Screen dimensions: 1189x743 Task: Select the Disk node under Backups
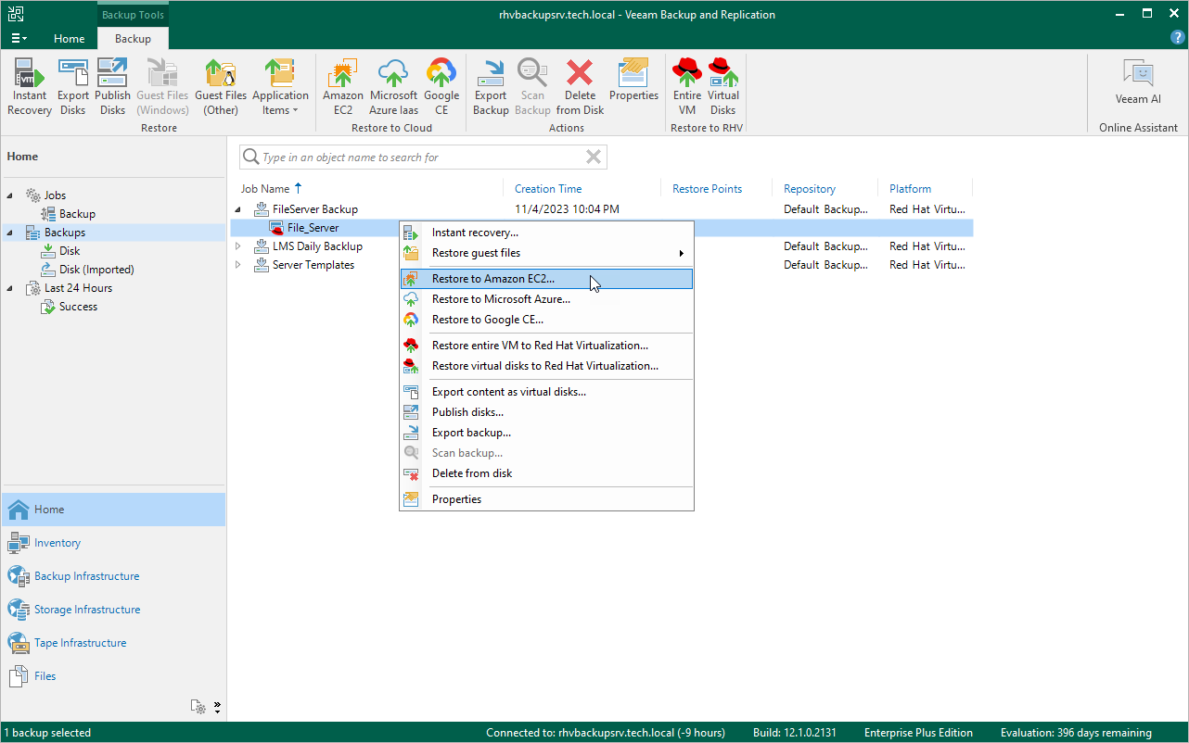(70, 251)
